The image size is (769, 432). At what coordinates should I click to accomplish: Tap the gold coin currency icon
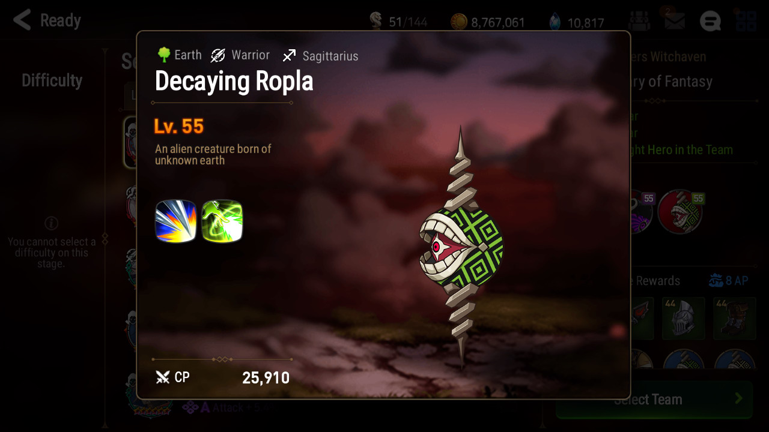(459, 22)
